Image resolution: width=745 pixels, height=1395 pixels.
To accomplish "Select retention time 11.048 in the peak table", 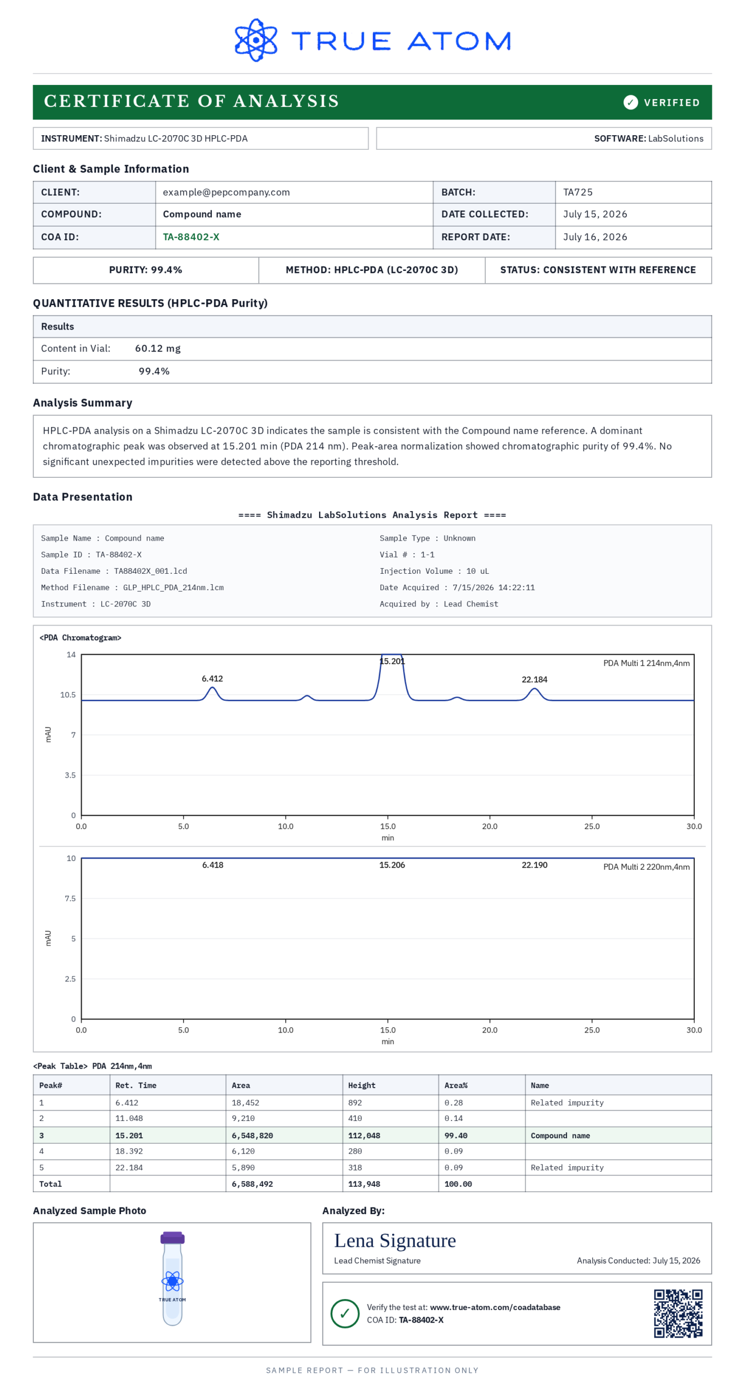I will pyautogui.click(x=129, y=1118).
